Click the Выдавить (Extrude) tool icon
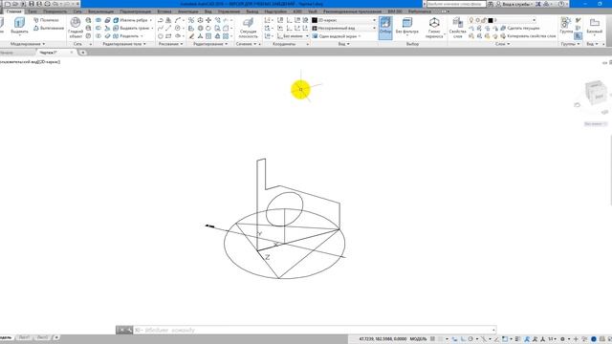The height and width of the screenshot is (344, 612). pyautogui.click(x=19, y=23)
